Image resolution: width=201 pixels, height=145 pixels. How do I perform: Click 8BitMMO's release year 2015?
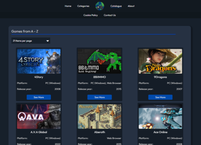coord(119,89)
